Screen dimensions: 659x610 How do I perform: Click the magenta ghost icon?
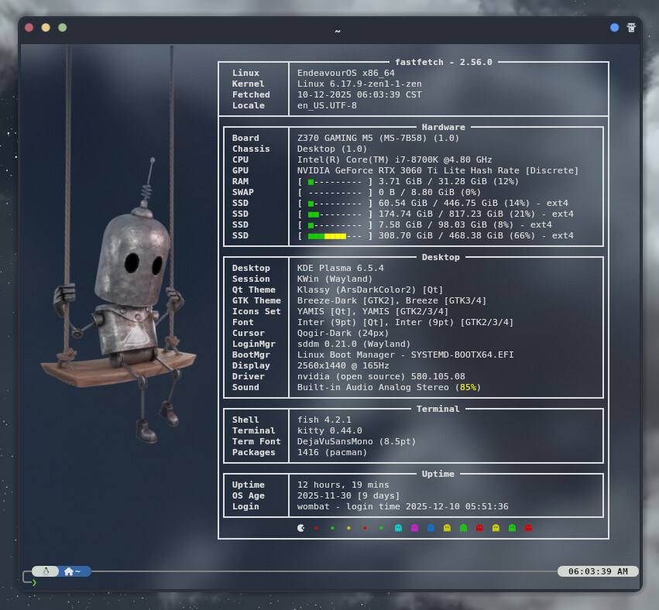pos(414,528)
